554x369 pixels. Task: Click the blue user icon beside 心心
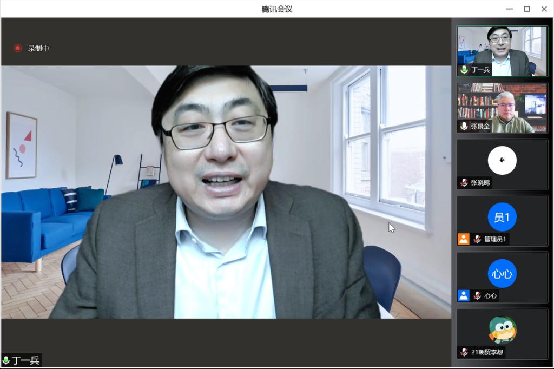point(464,295)
